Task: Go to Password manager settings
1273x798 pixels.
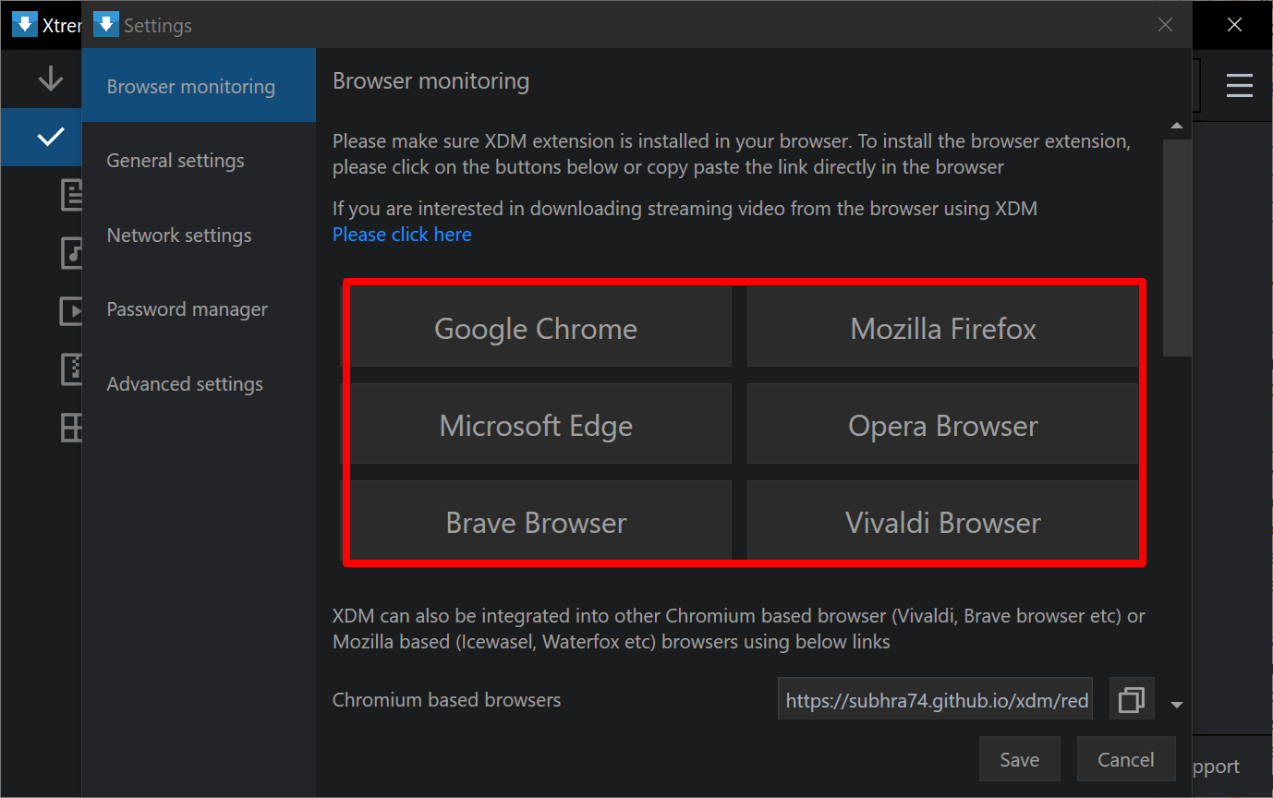Action: coord(187,308)
